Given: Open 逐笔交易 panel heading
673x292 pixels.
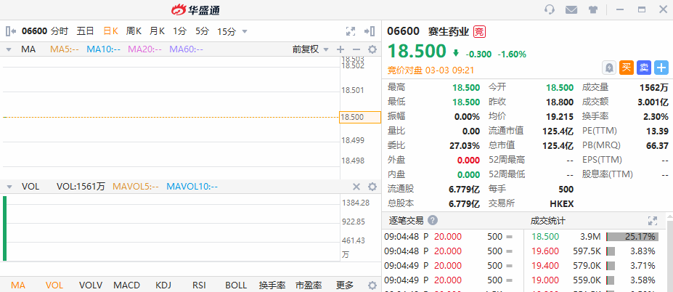Looking at the screenshot, I should [x=406, y=221].
